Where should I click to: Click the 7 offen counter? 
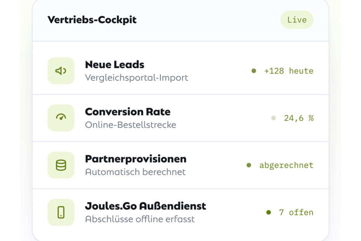pyautogui.click(x=296, y=212)
